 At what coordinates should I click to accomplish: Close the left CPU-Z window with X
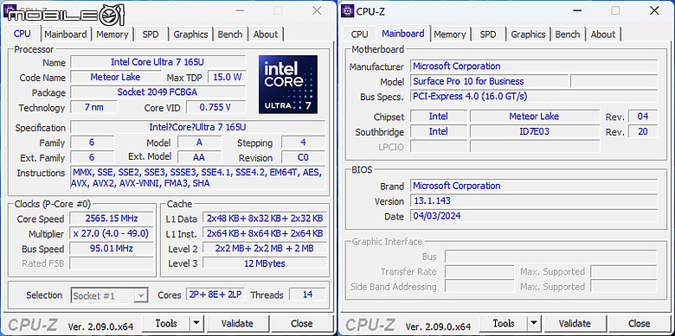pyautogui.click(x=317, y=10)
